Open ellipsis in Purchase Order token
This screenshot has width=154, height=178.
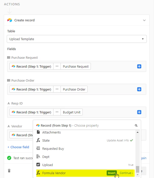57,89
